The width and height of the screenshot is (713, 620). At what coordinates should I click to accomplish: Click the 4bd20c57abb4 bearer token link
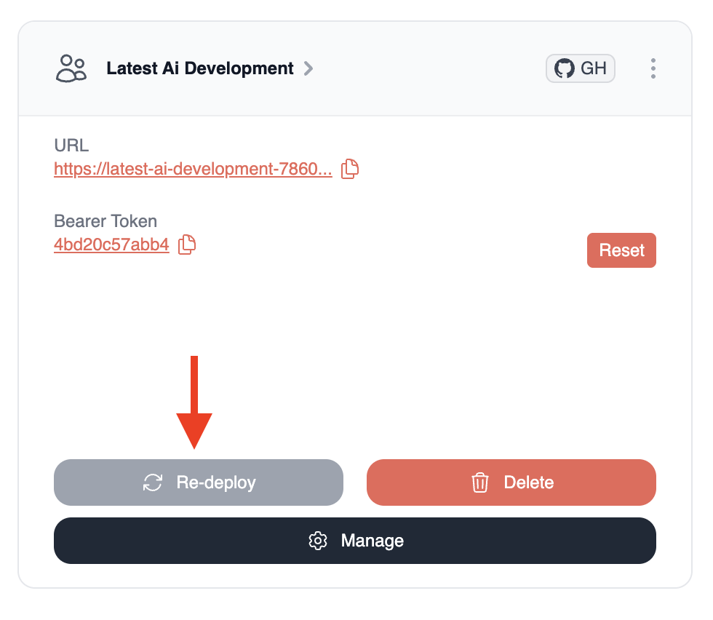111,245
